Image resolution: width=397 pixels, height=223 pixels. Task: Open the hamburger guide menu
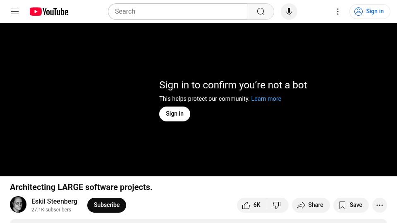(15, 12)
